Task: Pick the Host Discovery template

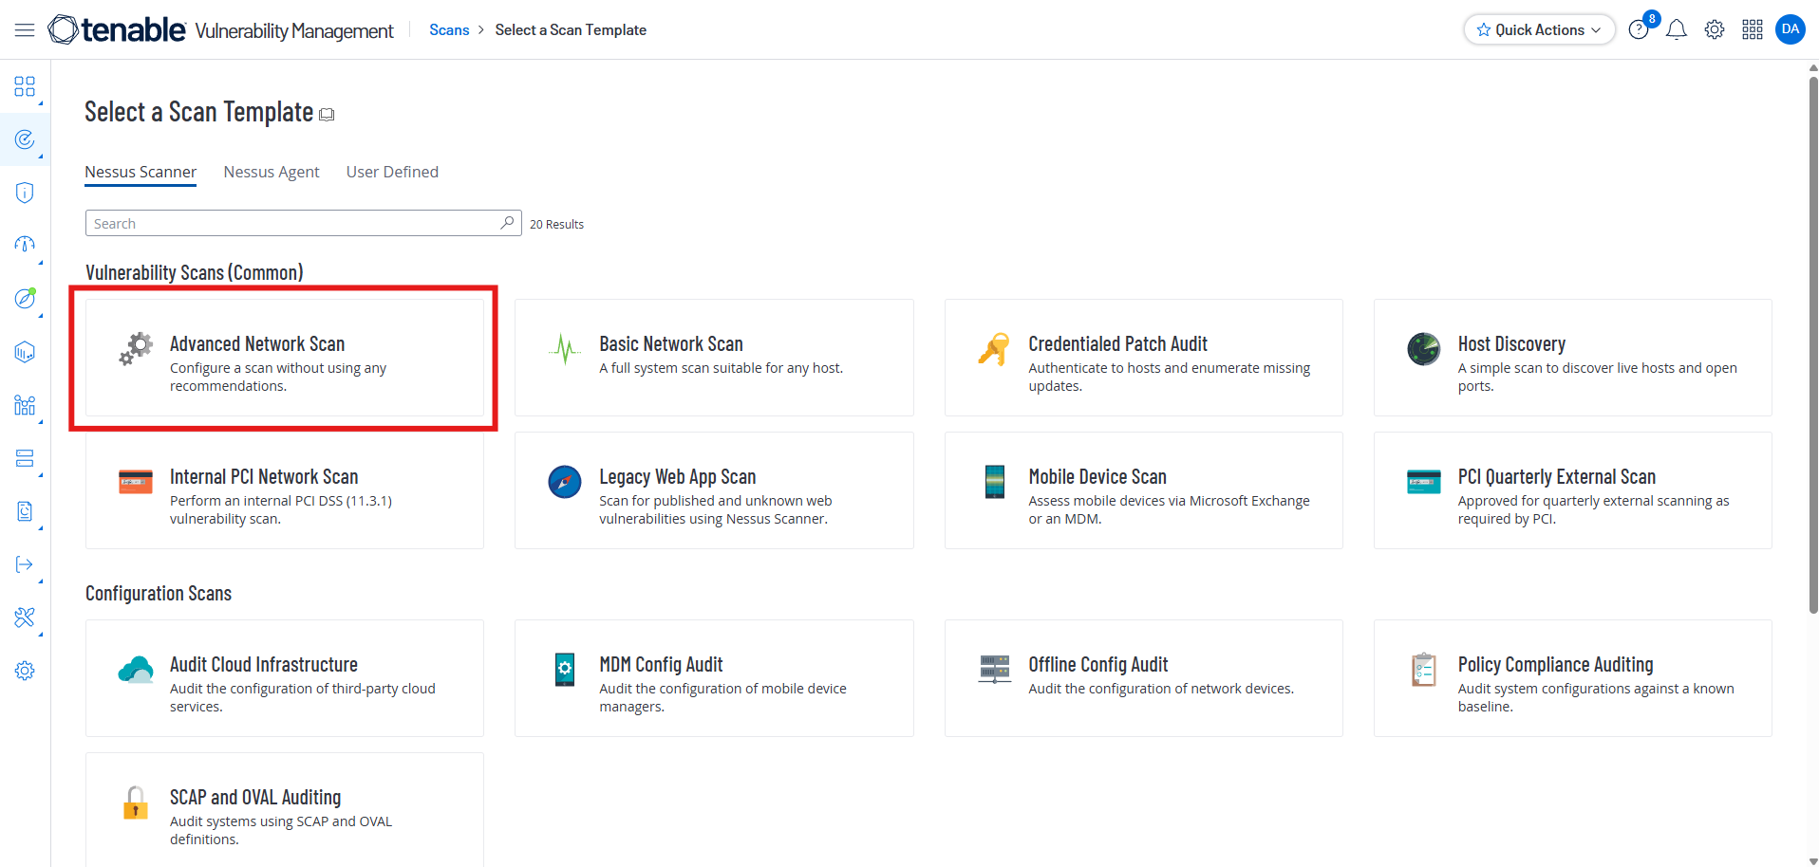Action: click(x=1572, y=358)
